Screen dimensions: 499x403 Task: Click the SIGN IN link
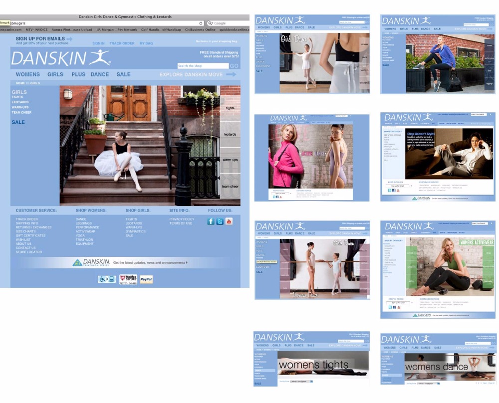[x=98, y=43]
